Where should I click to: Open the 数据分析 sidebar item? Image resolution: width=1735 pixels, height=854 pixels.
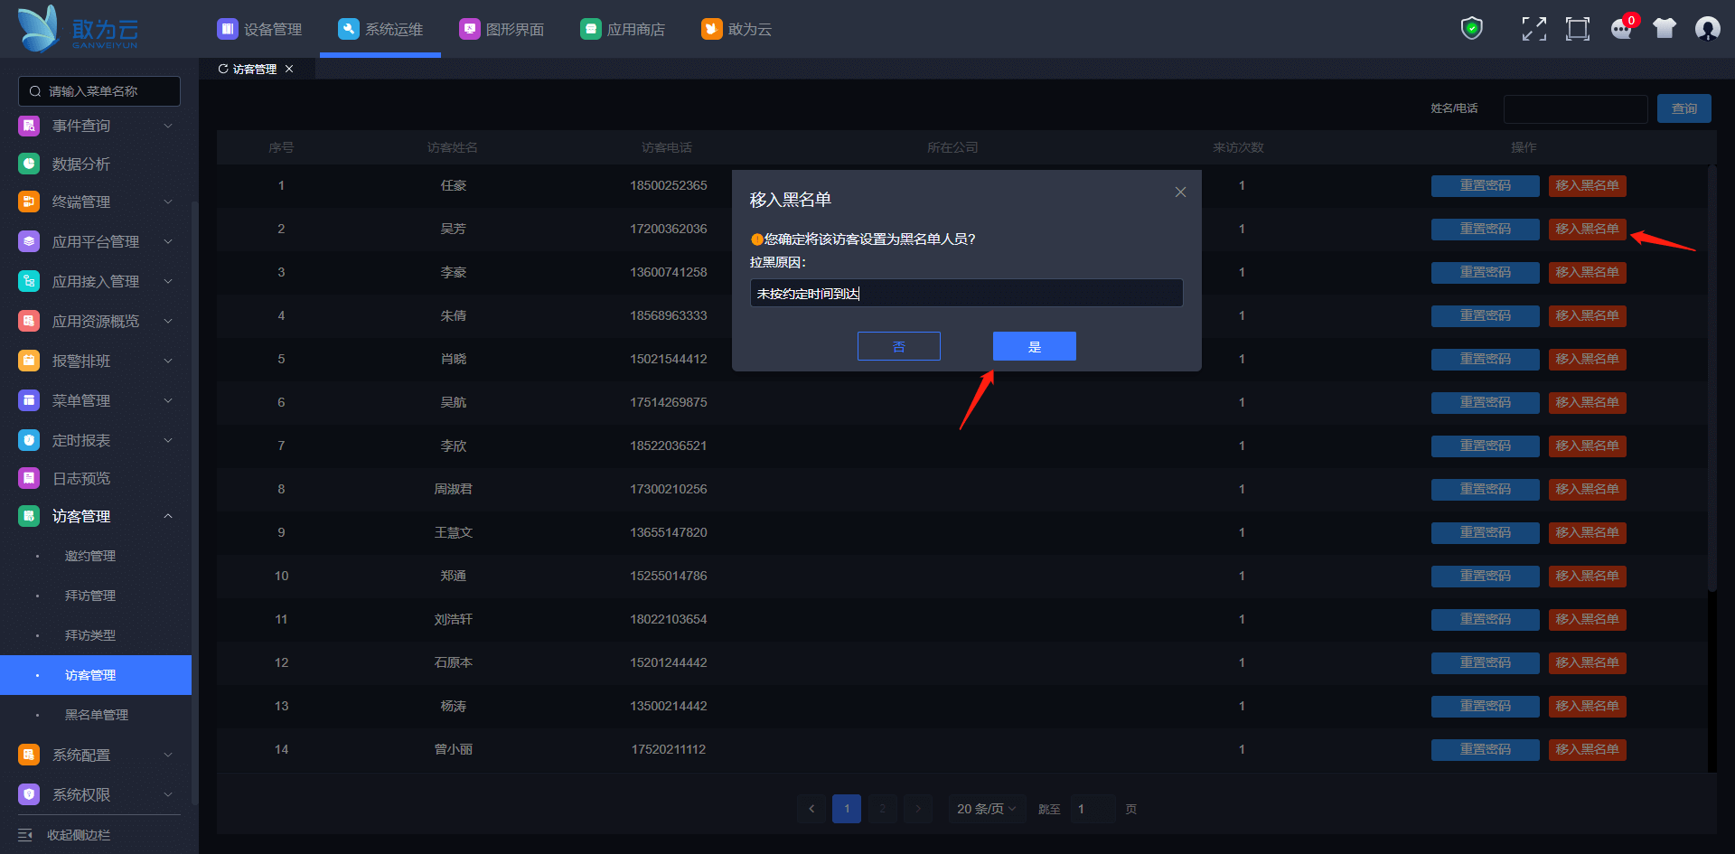(81, 164)
